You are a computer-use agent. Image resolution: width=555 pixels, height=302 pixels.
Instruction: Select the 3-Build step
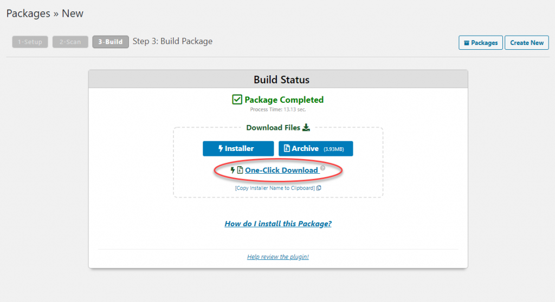point(111,42)
